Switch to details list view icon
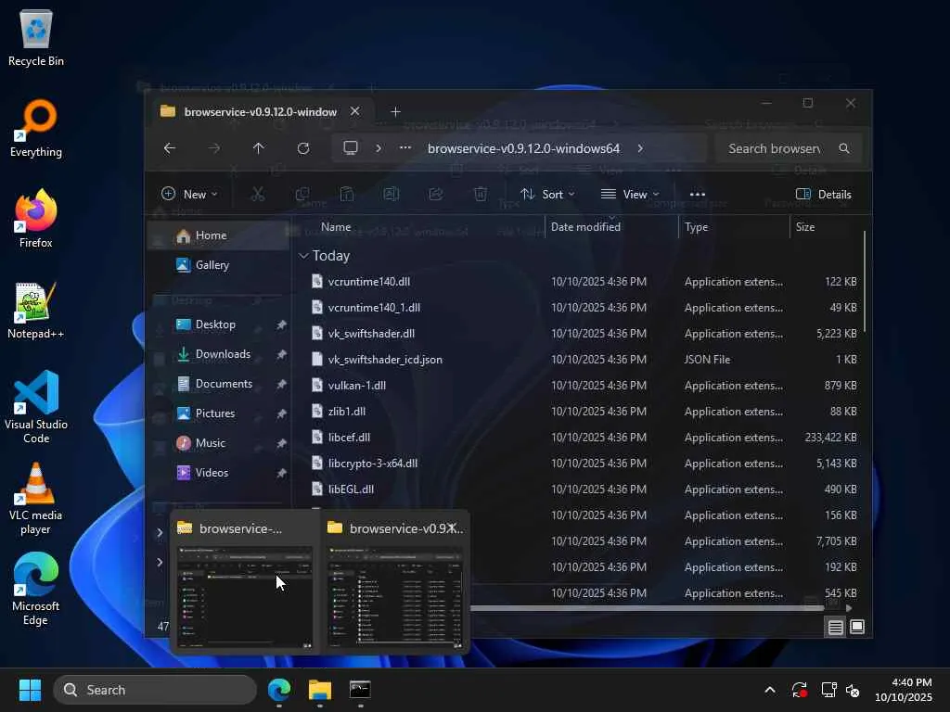Screen dimensions: 950x712 (x=836, y=628)
